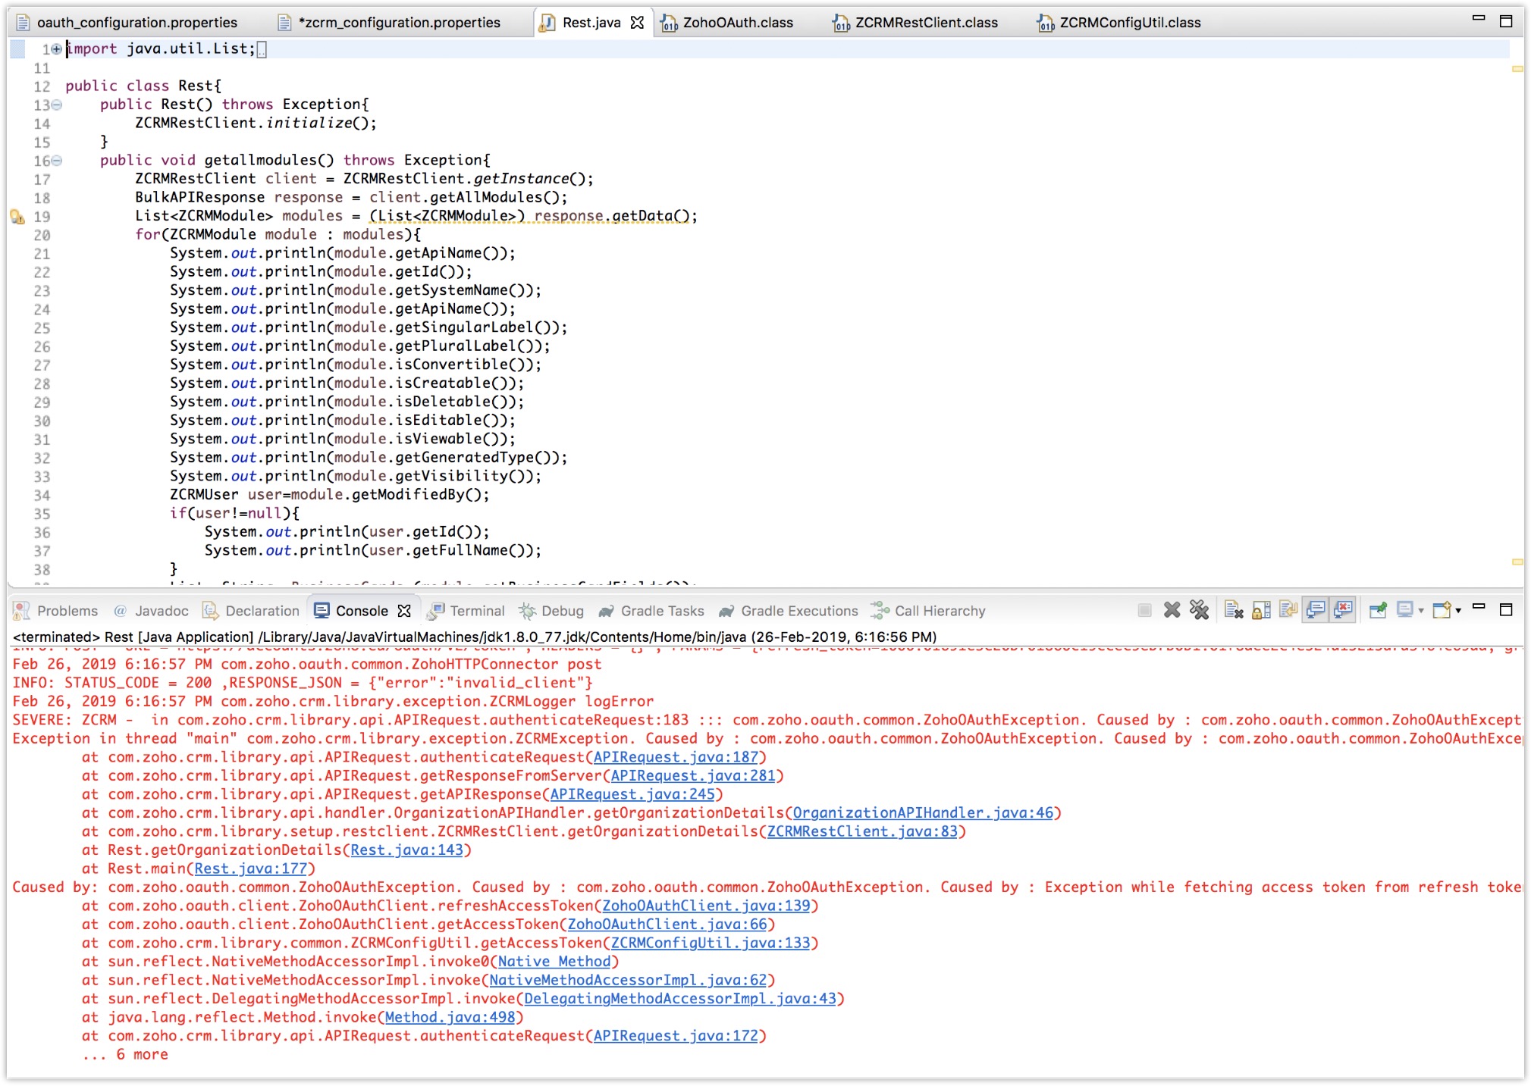
Task: Expand folded imports at line 1
Action: [x=57, y=49]
